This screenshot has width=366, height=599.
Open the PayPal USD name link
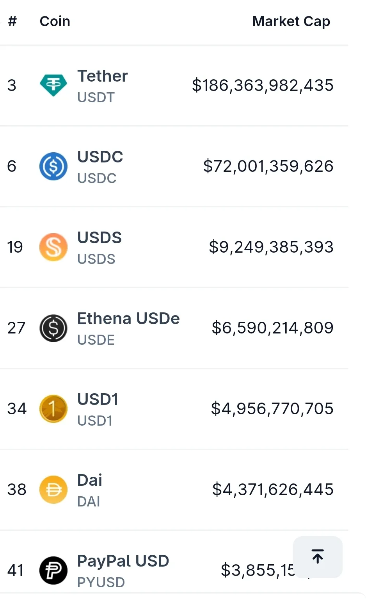point(123,561)
